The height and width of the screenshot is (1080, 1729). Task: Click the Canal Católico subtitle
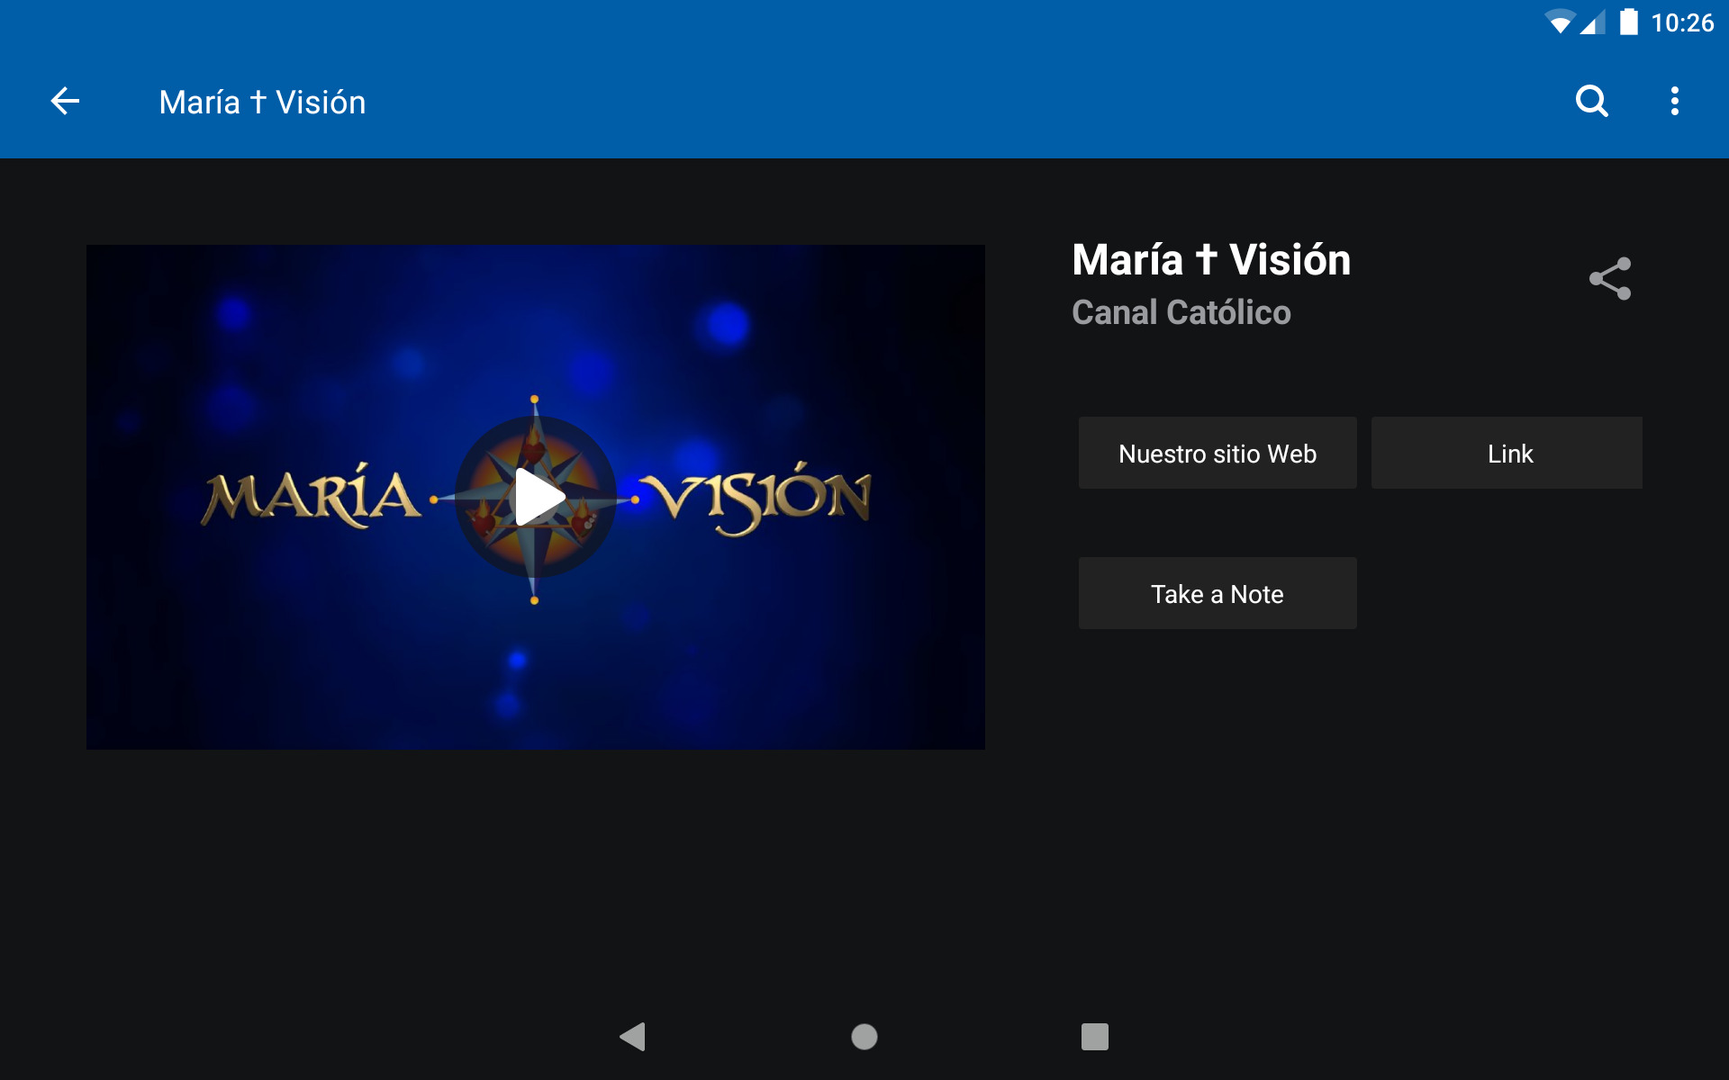tap(1181, 312)
